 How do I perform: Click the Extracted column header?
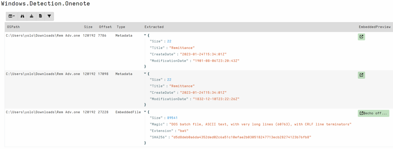pos(154,27)
